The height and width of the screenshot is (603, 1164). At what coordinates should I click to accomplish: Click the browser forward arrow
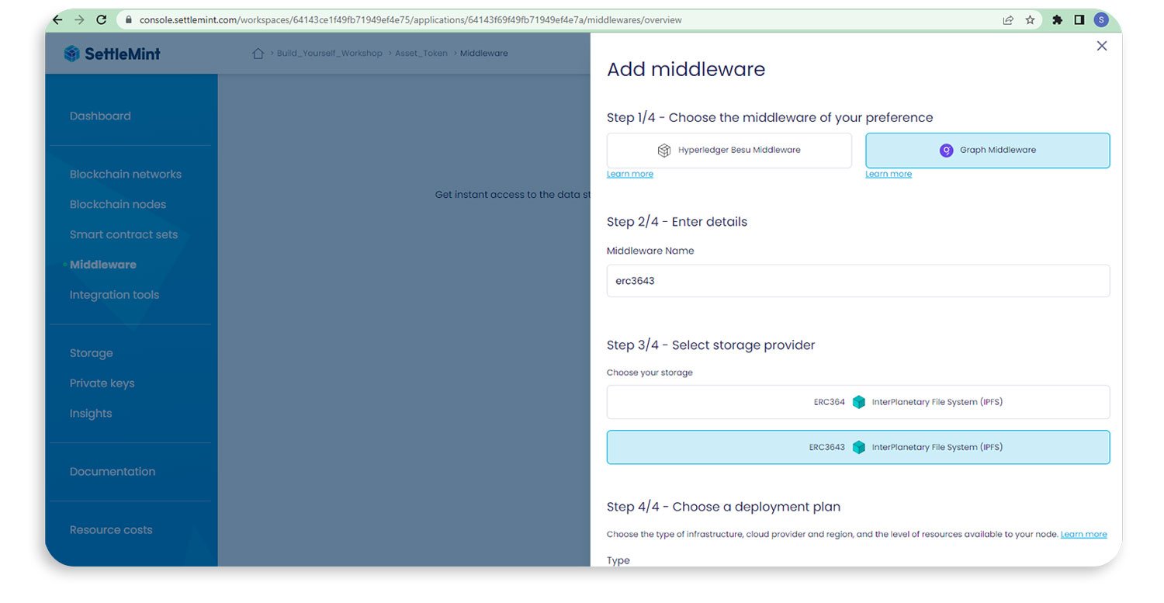coord(79,20)
